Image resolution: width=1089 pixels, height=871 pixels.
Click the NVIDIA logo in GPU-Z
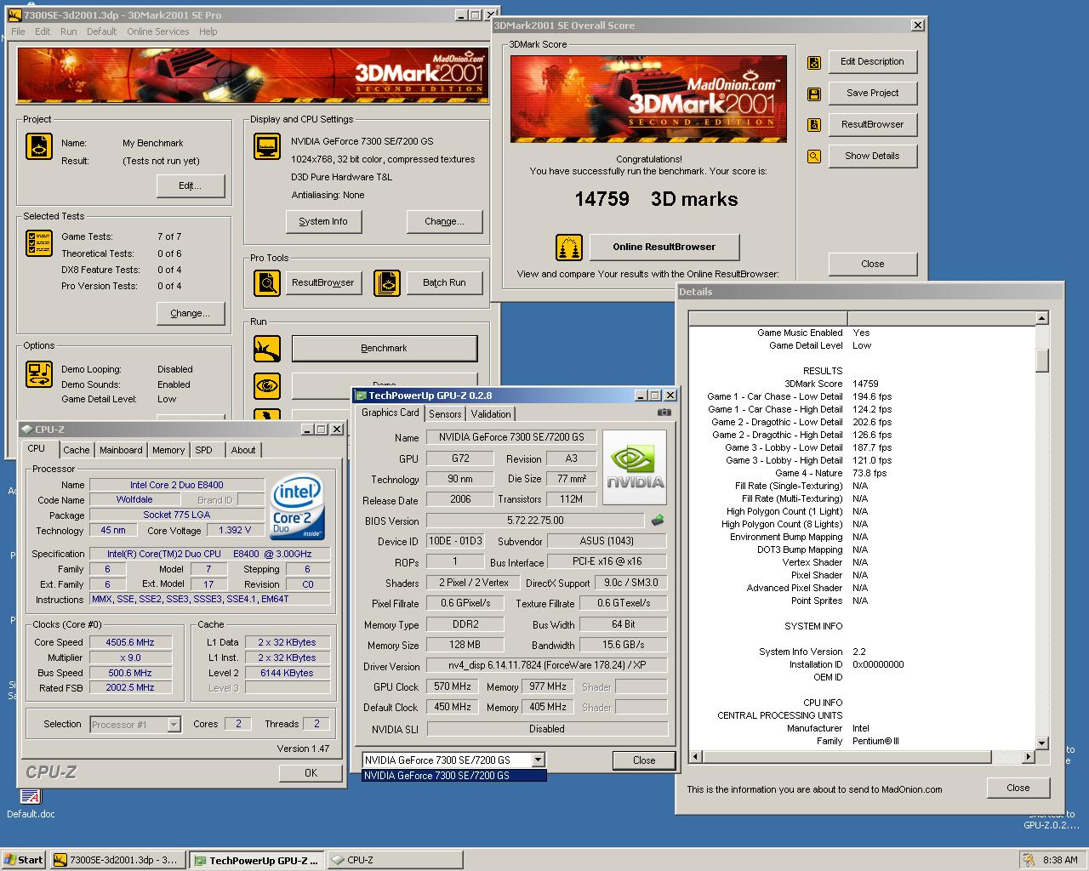pyautogui.click(x=635, y=467)
